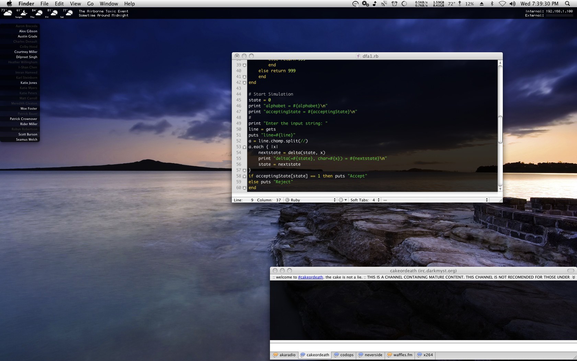This screenshot has height=361, width=577.
Task: Collapse fold marker at line 42
Action: click(x=245, y=83)
